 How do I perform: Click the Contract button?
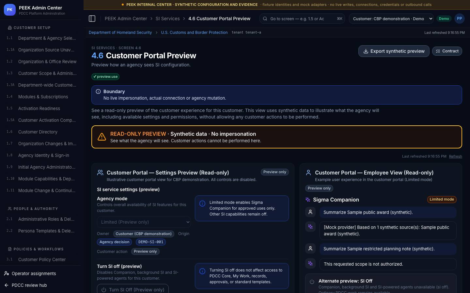(x=447, y=51)
